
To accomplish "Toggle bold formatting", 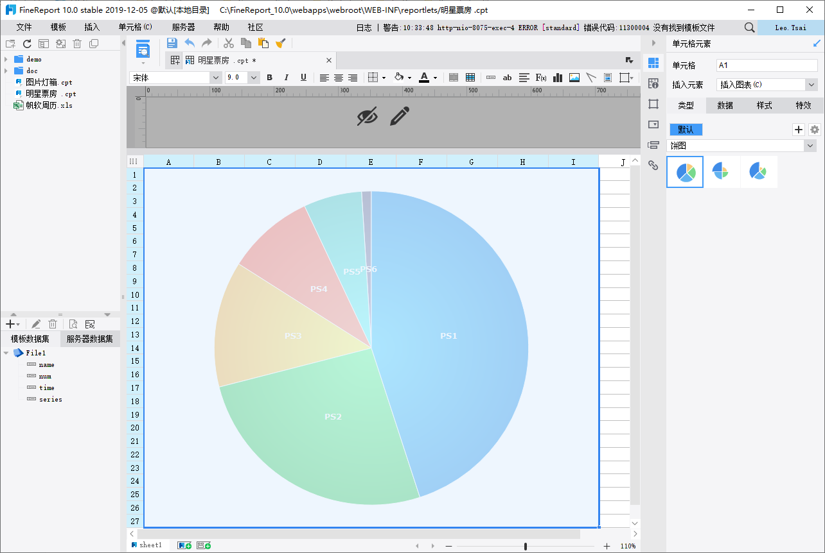I will (x=270, y=78).
